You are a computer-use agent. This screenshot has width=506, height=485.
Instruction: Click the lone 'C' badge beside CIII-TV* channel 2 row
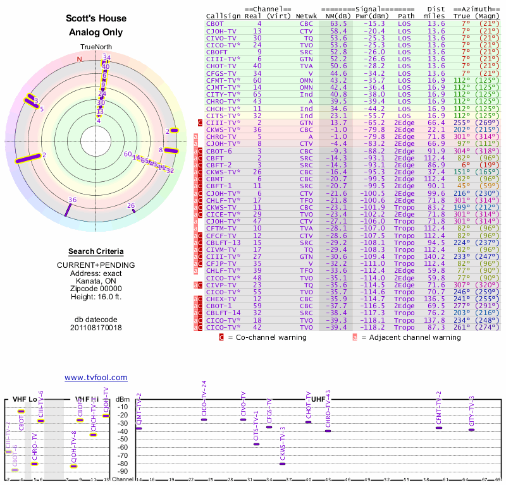[x=200, y=123]
